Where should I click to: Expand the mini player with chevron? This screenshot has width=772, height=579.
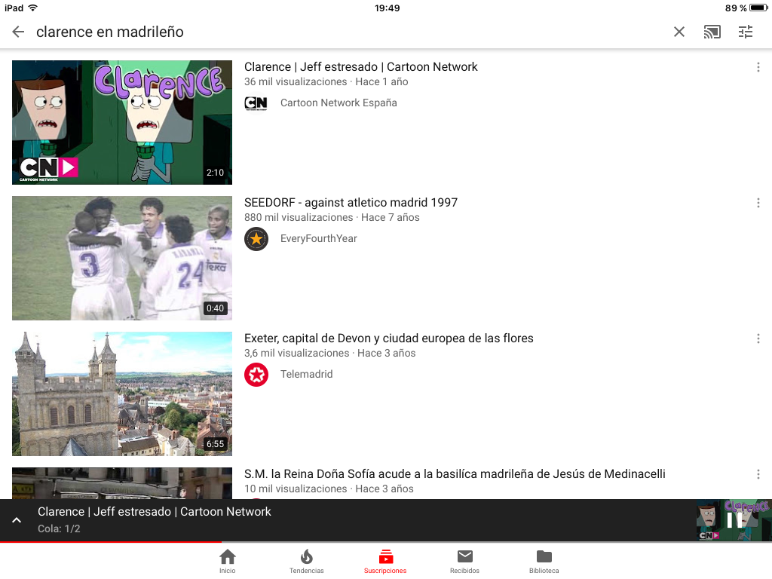click(15, 520)
